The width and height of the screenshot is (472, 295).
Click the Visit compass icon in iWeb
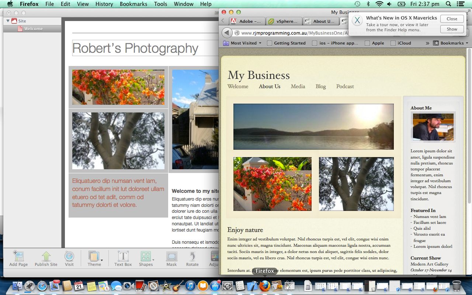(x=69, y=256)
